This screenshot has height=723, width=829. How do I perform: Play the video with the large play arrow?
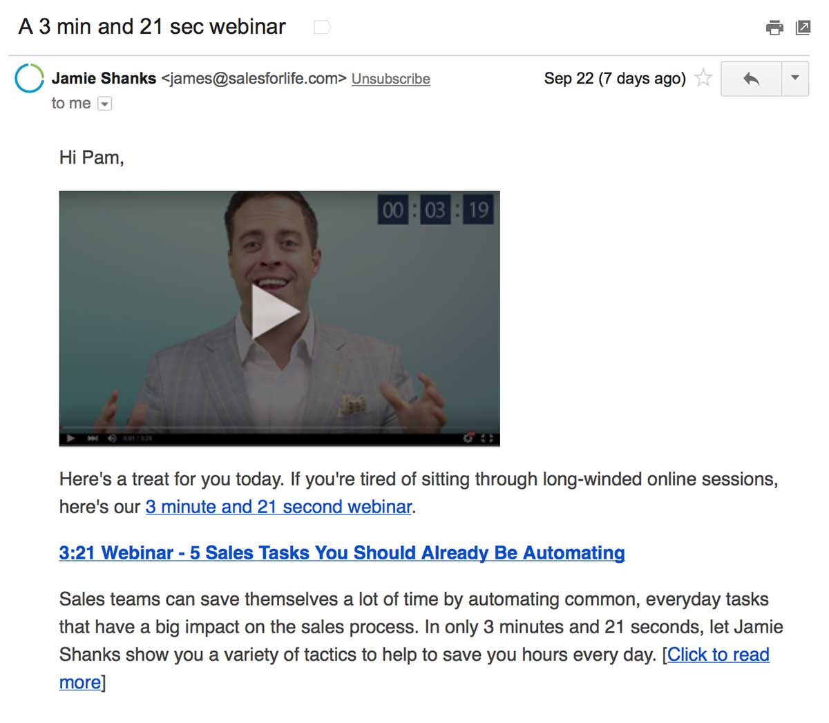click(275, 312)
